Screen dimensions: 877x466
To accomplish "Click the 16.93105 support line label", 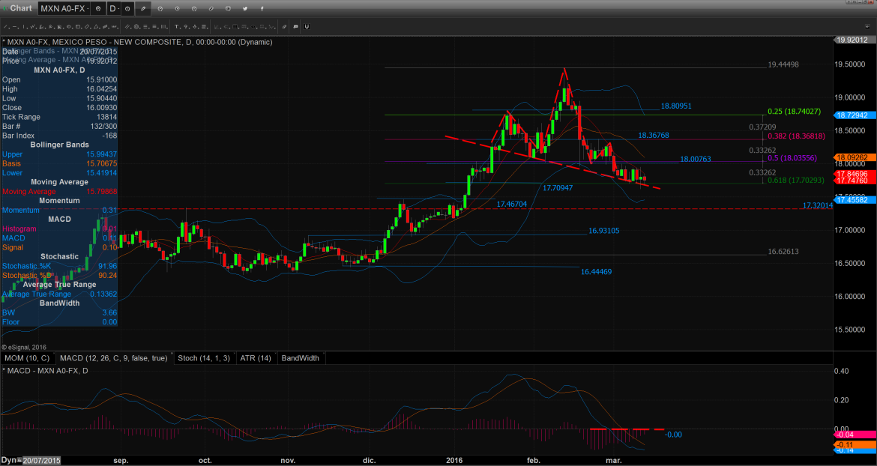I will (x=603, y=230).
